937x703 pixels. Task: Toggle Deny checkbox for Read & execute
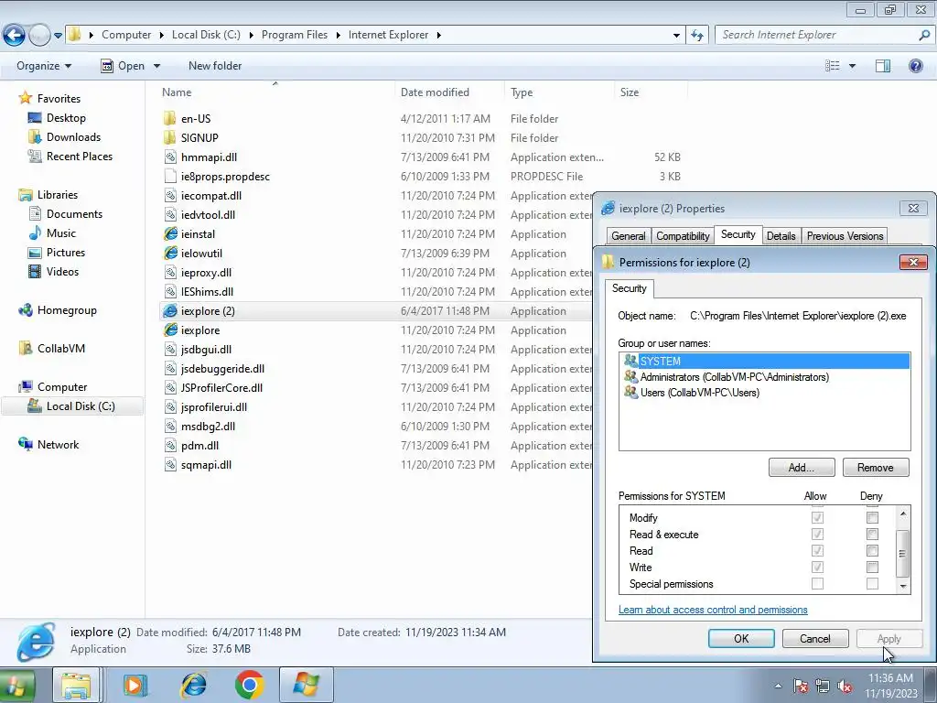(x=872, y=534)
